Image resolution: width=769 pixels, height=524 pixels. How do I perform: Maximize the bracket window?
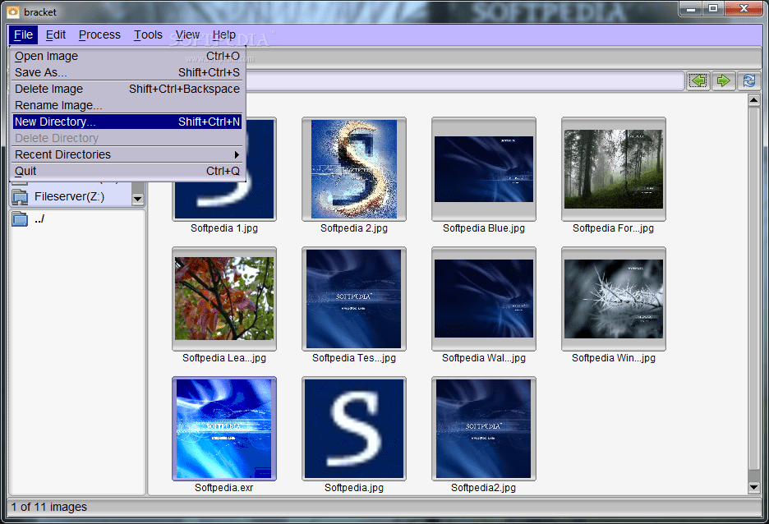coord(713,8)
